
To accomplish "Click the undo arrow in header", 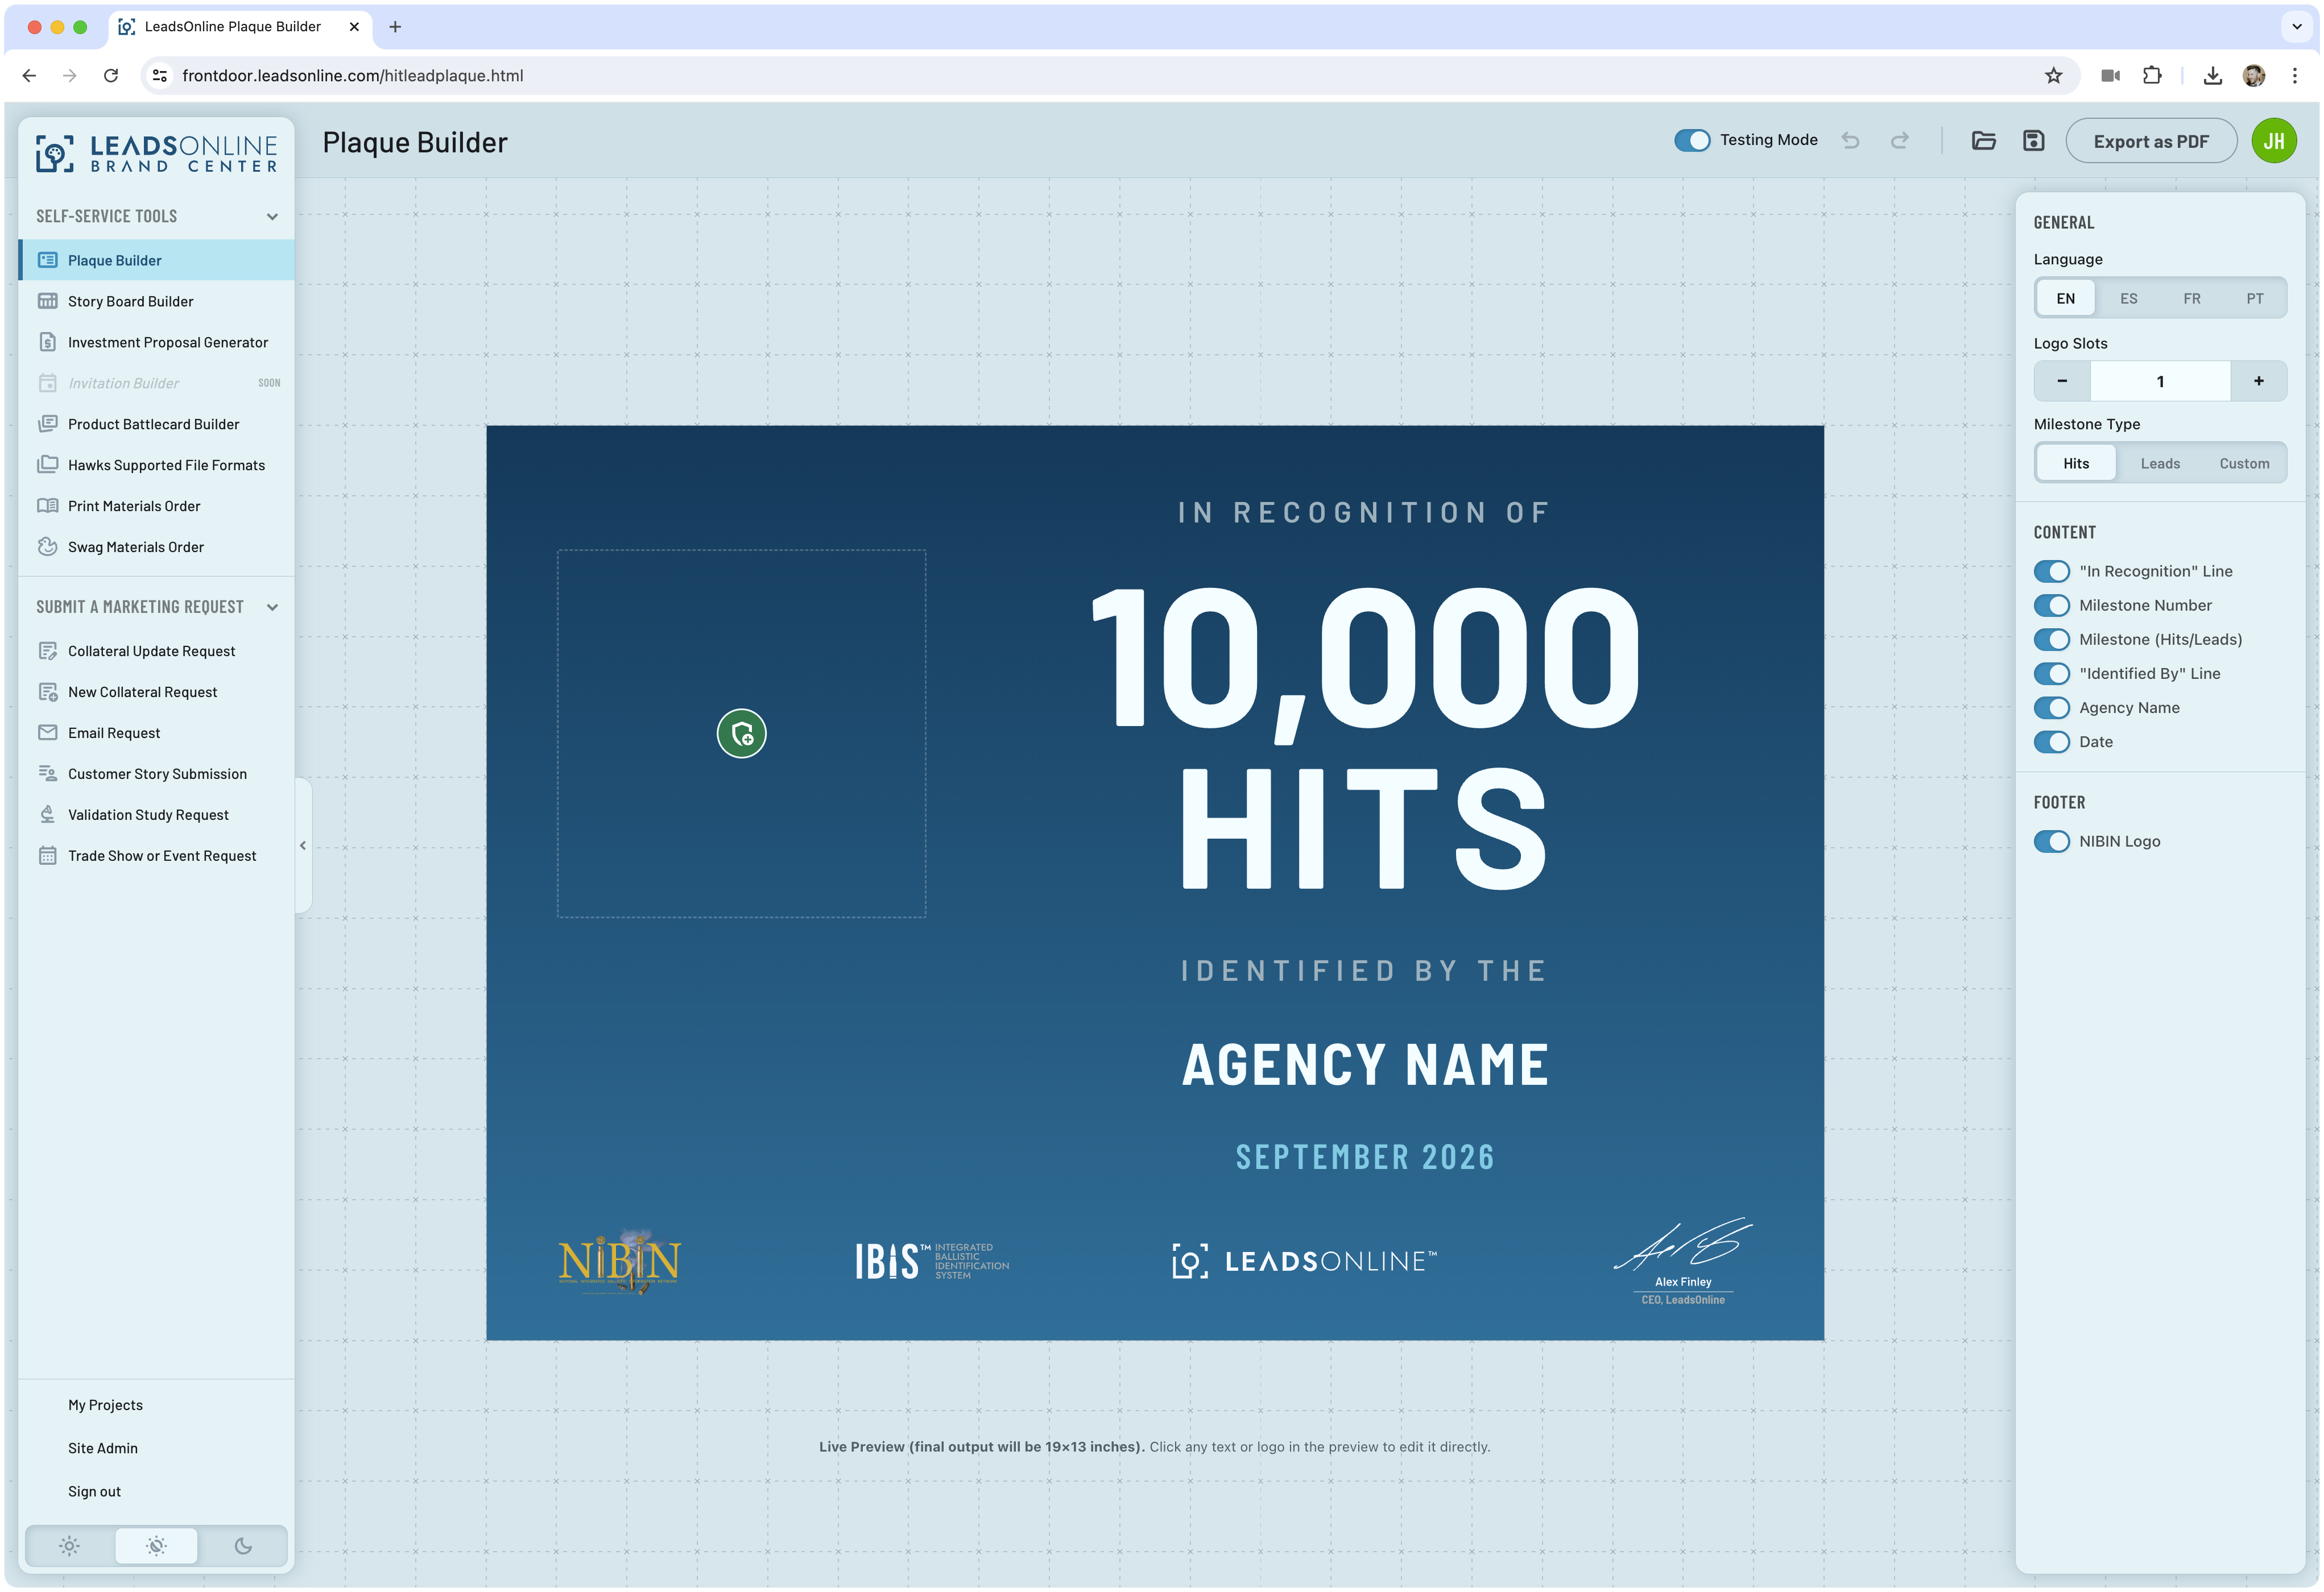I will pyautogui.click(x=1851, y=141).
